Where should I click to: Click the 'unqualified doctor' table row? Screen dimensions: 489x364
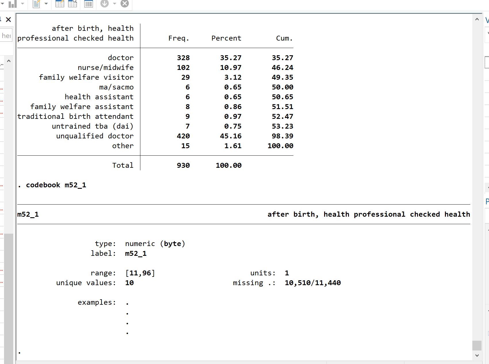pos(95,136)
